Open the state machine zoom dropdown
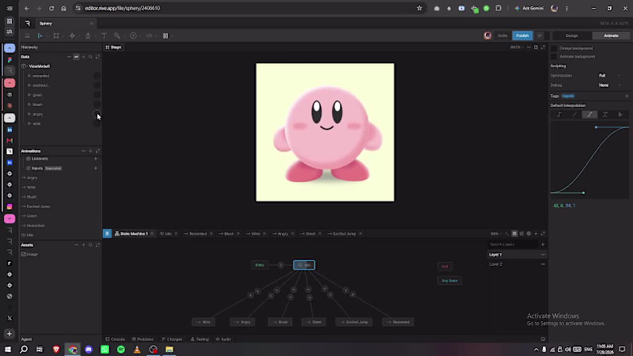The height and width of the screenshot is (356, 633). [496, 233]
